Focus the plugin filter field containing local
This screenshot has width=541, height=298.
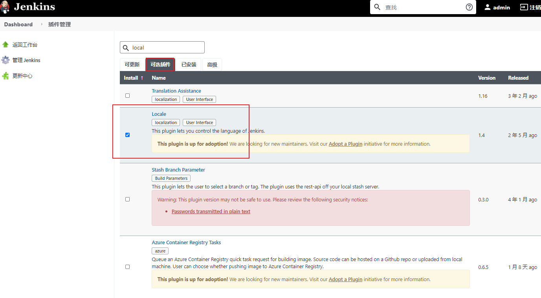[x=162, y=48]
